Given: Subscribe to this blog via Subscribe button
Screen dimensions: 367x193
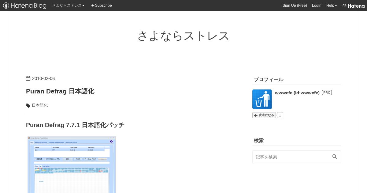Looking at the screenshot, I should coord(102,6).
